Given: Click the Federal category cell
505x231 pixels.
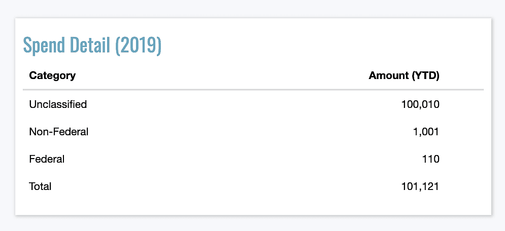Looking at the screenshot, I should pyautogui.click(x=47, y=159).
